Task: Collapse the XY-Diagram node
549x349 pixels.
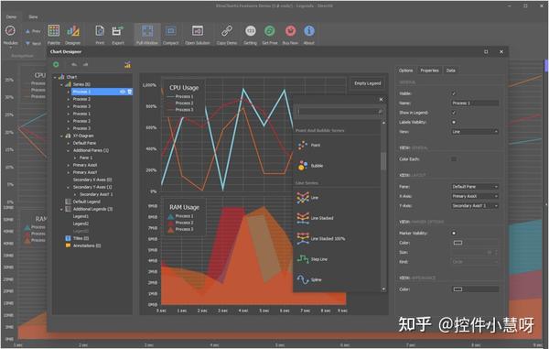Action: point(61,136)
